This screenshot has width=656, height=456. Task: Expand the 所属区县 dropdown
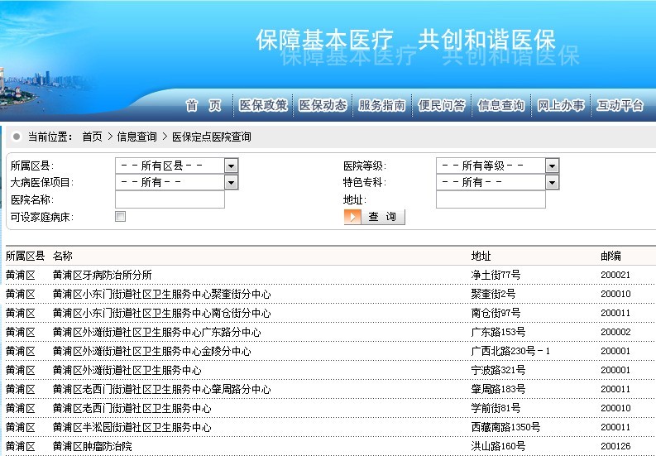(231, 166)
